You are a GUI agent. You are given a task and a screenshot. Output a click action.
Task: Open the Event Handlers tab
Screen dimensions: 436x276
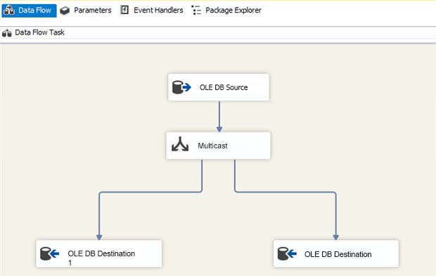pyautogui.click(x=151, y=11)
